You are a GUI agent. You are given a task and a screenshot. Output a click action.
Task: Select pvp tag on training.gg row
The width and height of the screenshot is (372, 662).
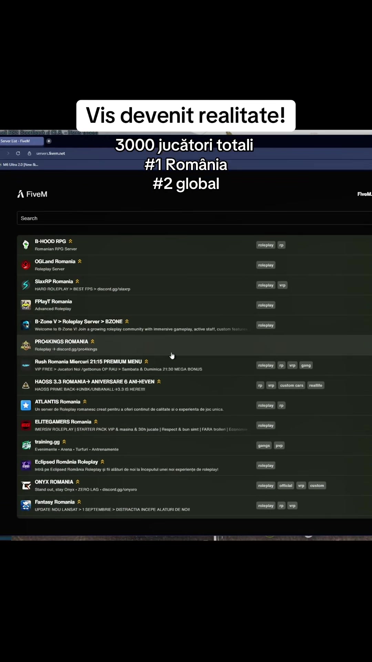coord(279,445)
